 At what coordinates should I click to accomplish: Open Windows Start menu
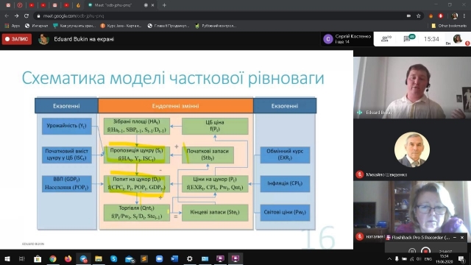click(7, 258)
